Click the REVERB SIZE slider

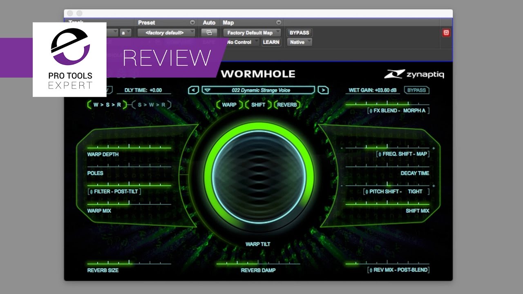pos(129,263)
